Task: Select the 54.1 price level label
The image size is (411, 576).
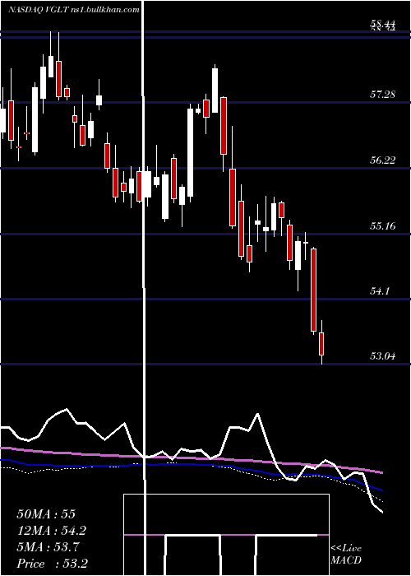Action: click(380, 291)
